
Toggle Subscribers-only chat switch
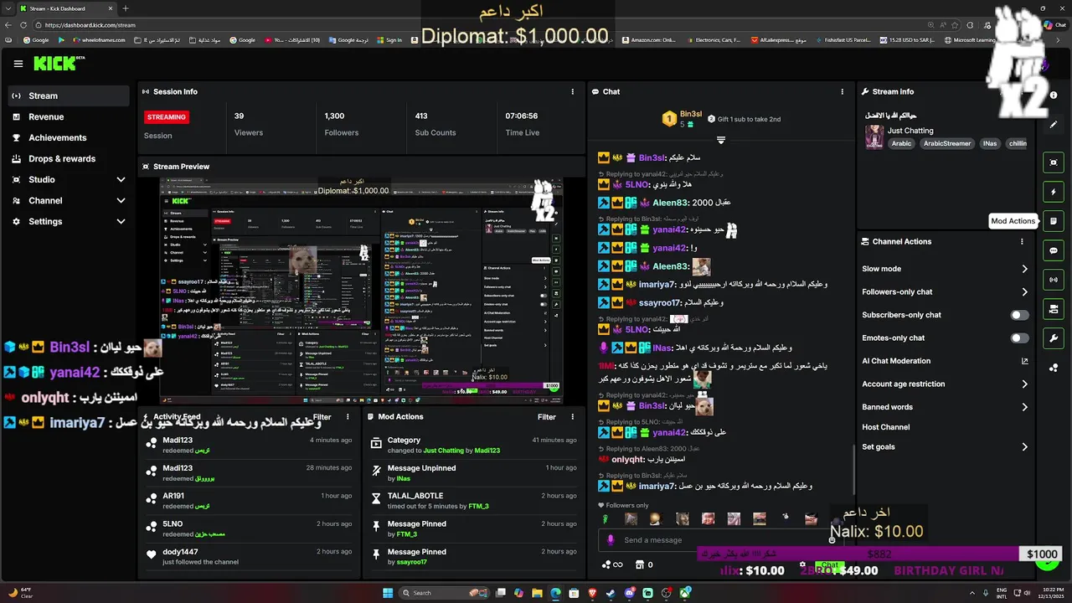click(x=1019, y=315)
